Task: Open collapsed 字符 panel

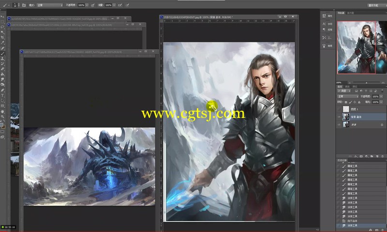Action: [x=327, y=24]
